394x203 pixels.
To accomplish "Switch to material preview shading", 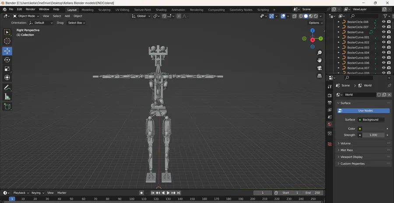I will coord(311,16).
